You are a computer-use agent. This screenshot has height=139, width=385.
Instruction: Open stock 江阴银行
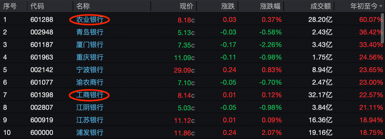90,107
